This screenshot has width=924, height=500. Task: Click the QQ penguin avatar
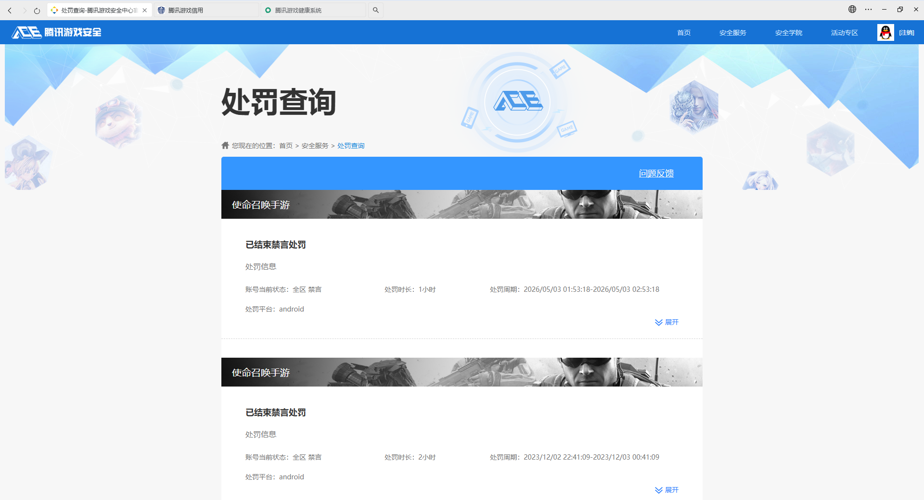coord(885,32)
